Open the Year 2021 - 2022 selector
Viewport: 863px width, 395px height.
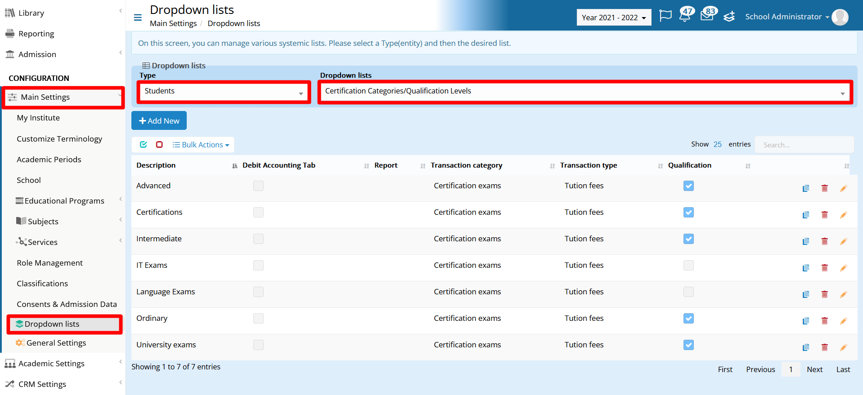(x=614, y=18)
